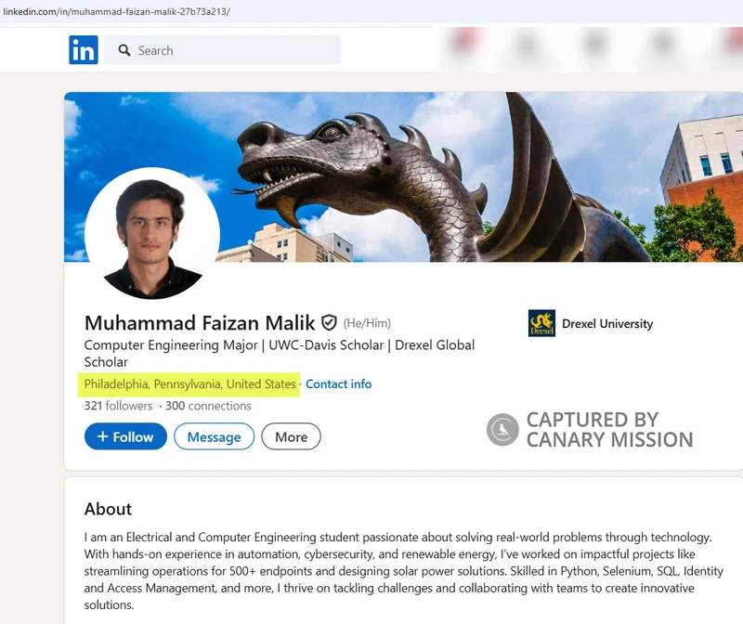The height and width of the screenshot is (624, 743).
Task: Click the Computer Engineering Major headline text
Action: click(280, 353)
